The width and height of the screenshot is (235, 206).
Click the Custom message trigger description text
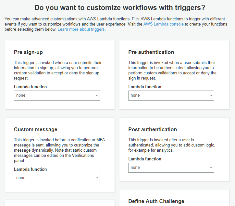coord(59,150)
